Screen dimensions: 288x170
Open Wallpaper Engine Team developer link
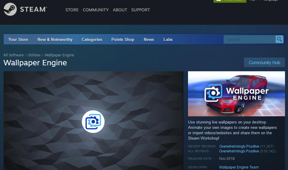click(x=239, y=167)
